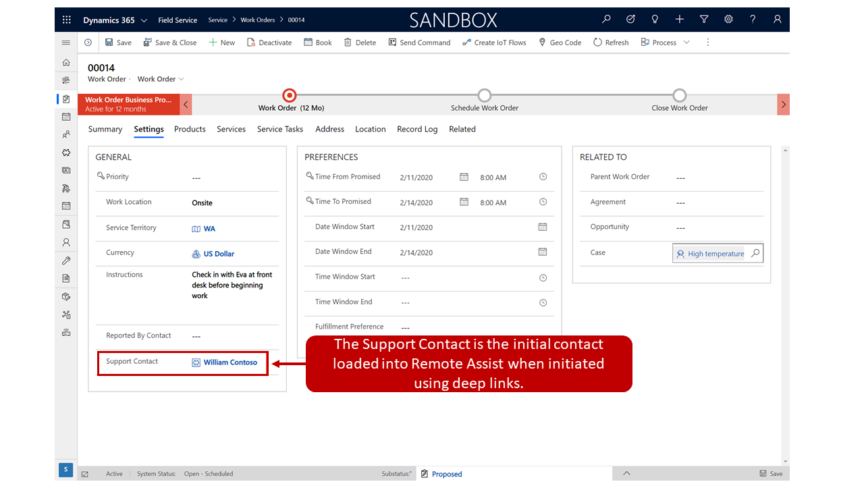Expand the status bar up chevron
Screen dimensions: 864x486
pyautogui.click(x=626, y=473)
